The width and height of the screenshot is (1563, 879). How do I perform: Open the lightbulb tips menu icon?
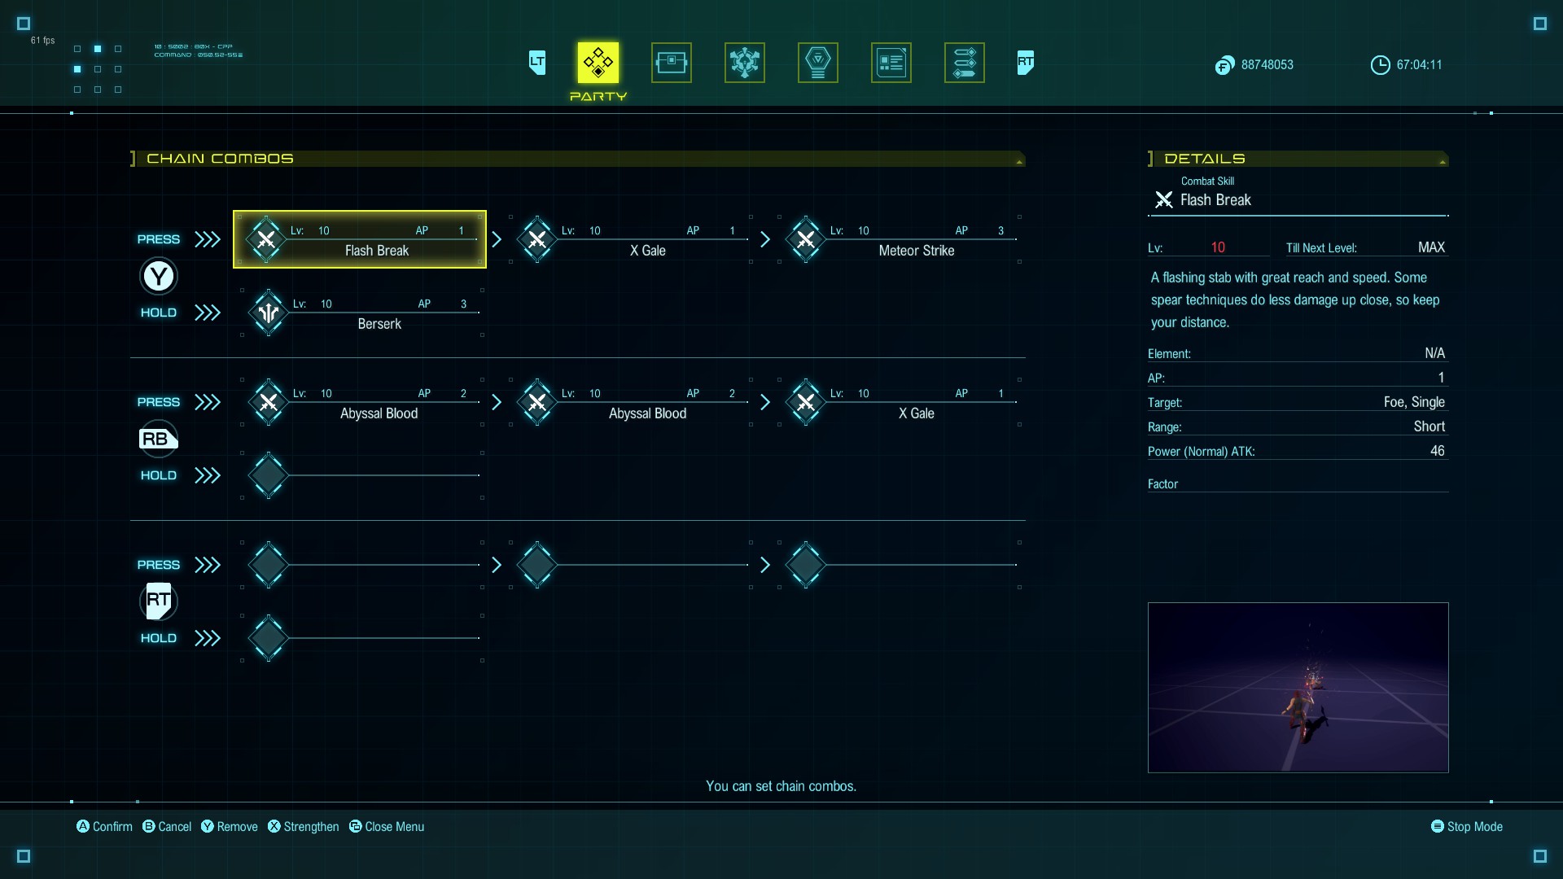point(817,63)
